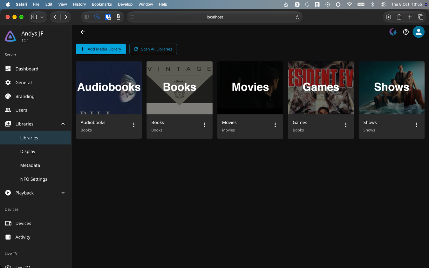
Task: Open the Bookmarks menu in menu bar
Action: (x=102, y=4)
